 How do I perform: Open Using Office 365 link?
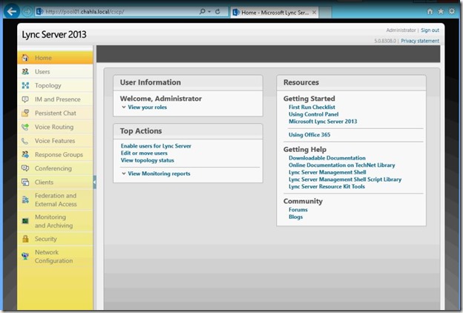click(309, 135)
